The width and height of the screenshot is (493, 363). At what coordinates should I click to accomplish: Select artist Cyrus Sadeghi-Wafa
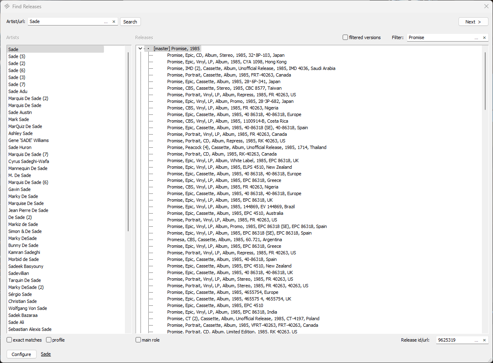click(29, 161)
